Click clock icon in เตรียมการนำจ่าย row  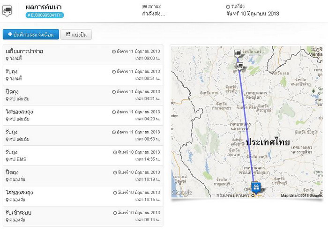click(114, 51)
